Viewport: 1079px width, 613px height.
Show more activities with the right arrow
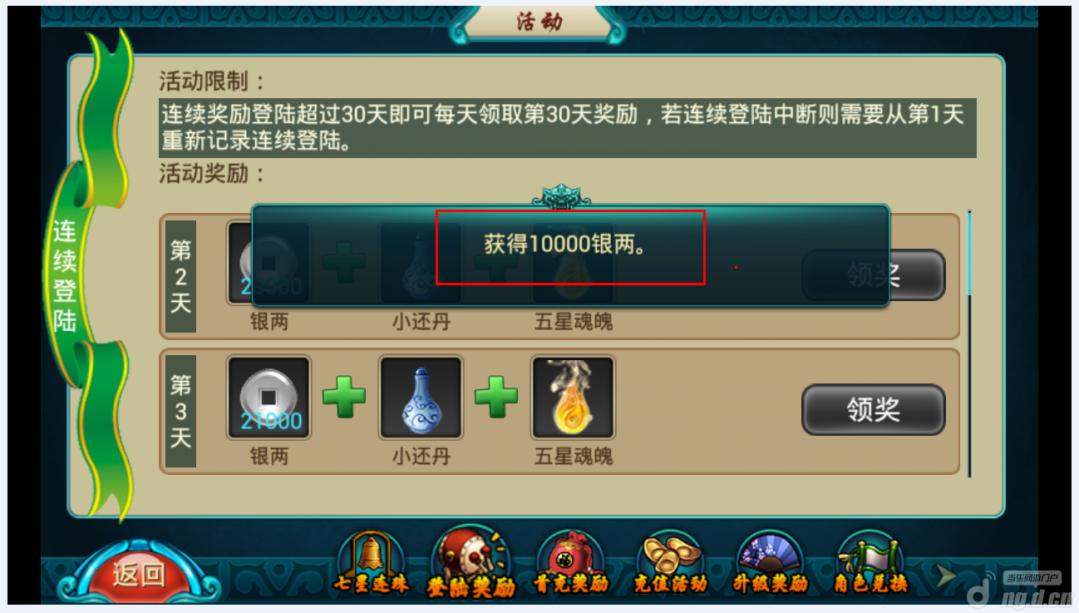click(946, 575)
